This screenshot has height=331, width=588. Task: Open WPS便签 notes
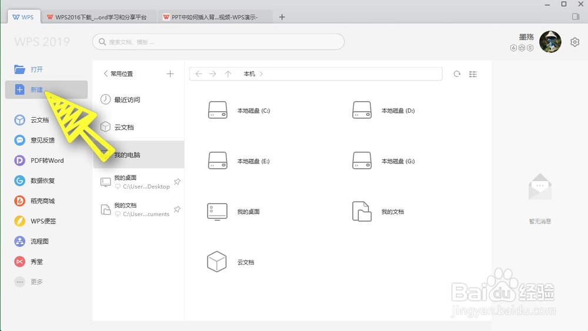tap(35, 221)
